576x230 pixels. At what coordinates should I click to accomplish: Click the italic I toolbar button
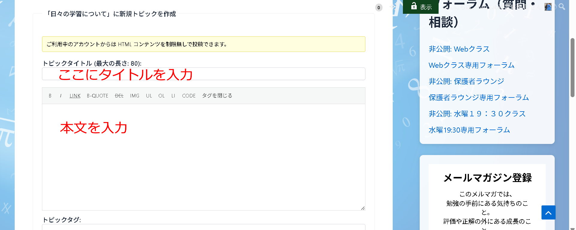(61, 96)
